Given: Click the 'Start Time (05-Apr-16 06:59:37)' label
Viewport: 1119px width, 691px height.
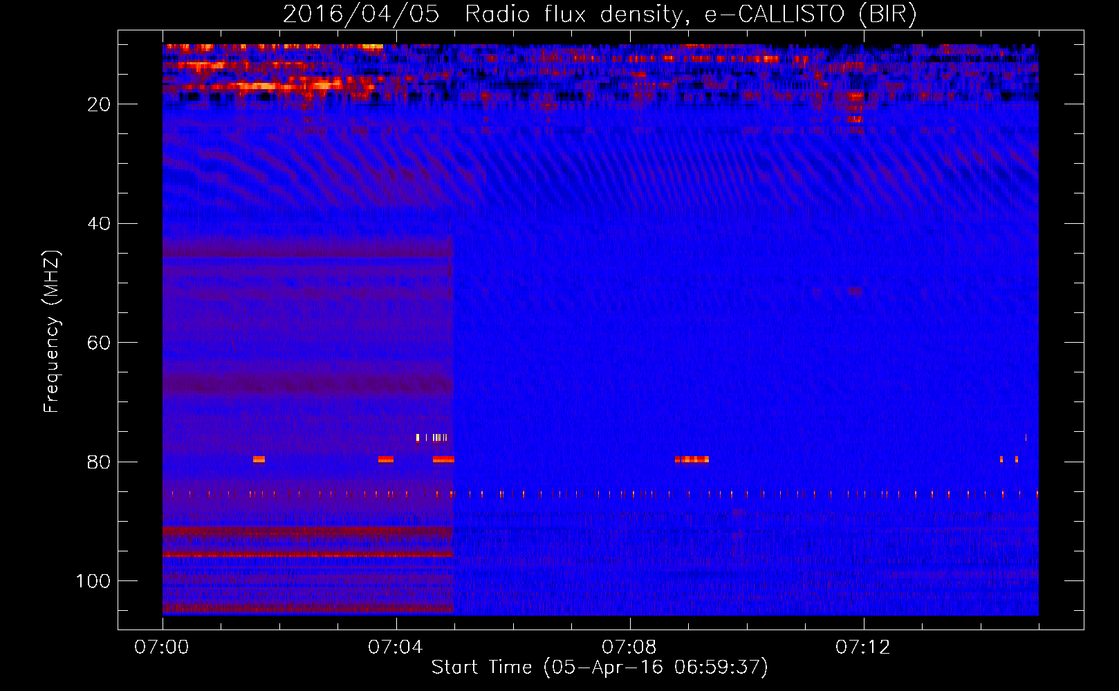Looking at the screenshot, I should pos(600,668).
